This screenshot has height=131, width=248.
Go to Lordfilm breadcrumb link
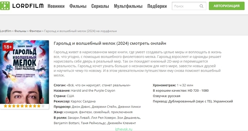[6, 31]
